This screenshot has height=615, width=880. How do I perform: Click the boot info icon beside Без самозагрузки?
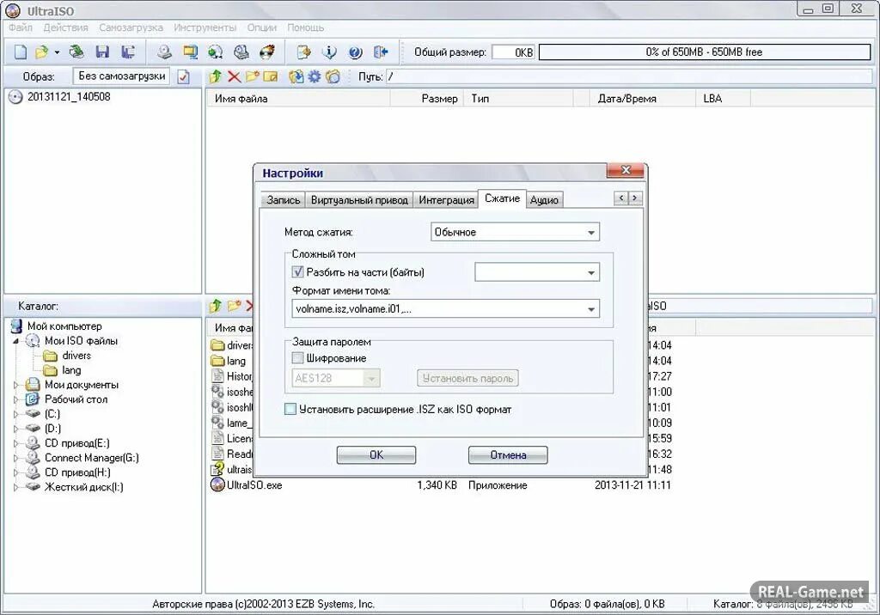(184, 77)
